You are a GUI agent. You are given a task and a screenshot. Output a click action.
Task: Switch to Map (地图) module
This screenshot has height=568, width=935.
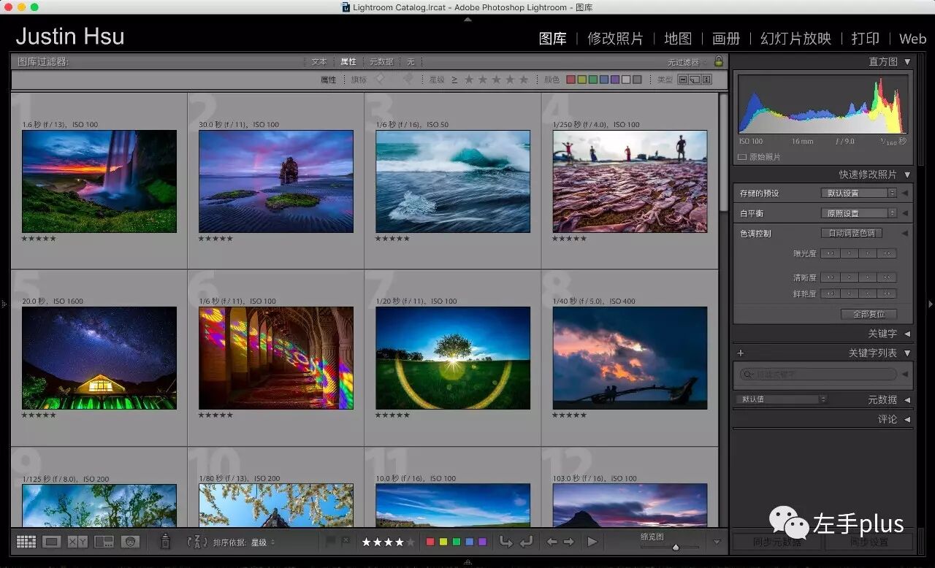(x=678, y=39)
